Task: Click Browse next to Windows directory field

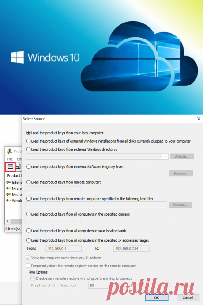Action: 182,156
